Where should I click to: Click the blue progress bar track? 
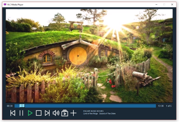point(85,106)
